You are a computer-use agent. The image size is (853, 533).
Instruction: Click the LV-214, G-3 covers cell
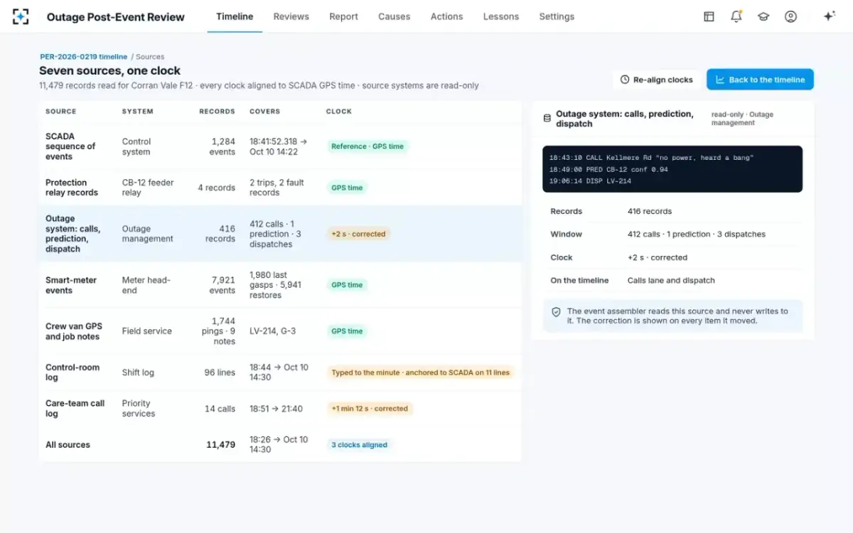click(273, 331)
